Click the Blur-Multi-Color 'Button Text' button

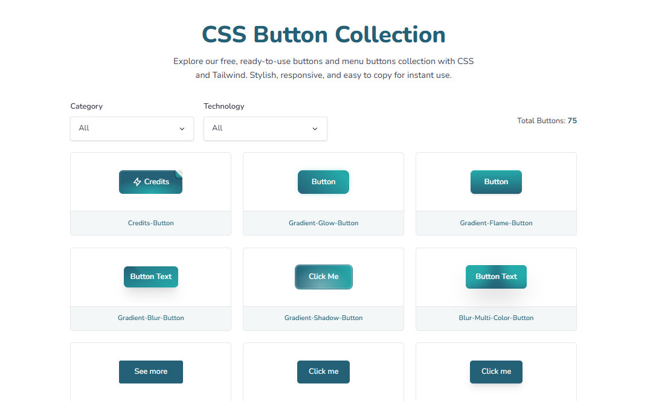coord(496,277)
